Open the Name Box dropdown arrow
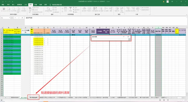 coord(9,18)
